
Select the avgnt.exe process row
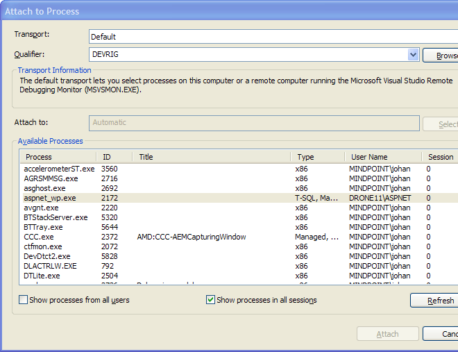click(239, 208)
